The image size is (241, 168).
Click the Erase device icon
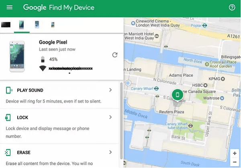point(8,152)
